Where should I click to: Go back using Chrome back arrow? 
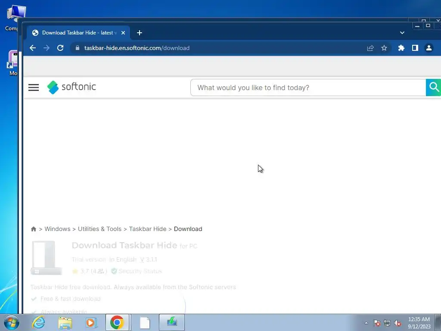33,48
